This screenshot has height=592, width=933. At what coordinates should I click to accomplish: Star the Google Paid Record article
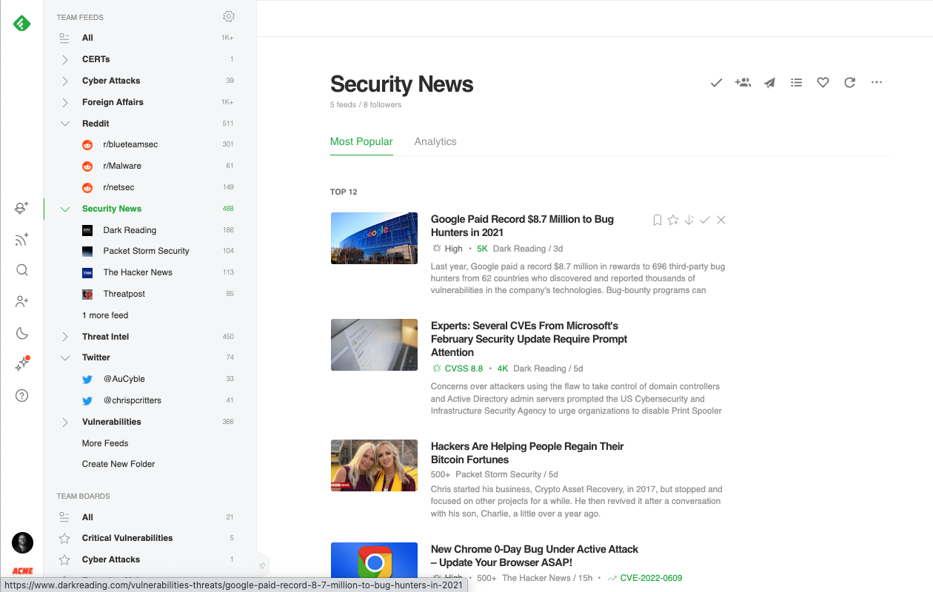673,220
